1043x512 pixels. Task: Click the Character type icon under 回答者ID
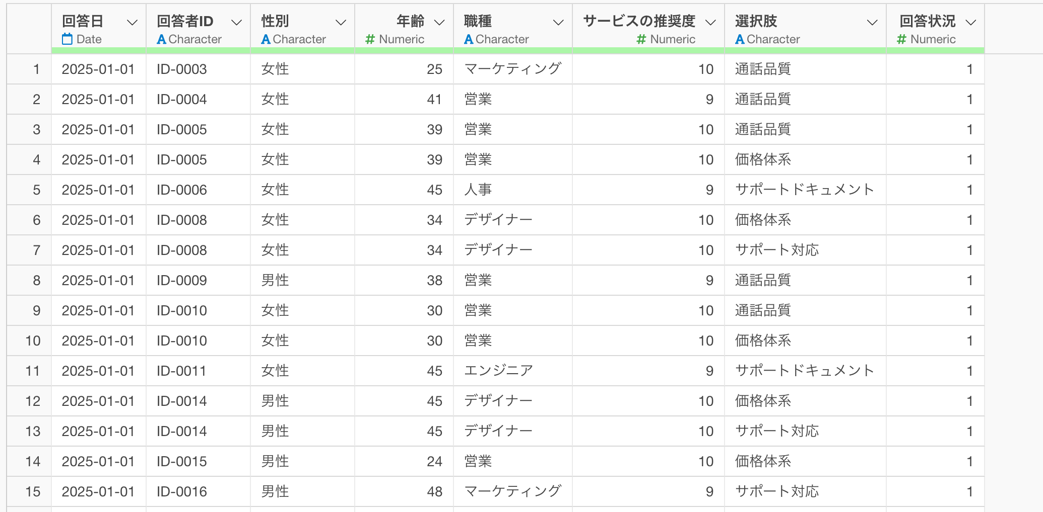(x=161, y=39)
